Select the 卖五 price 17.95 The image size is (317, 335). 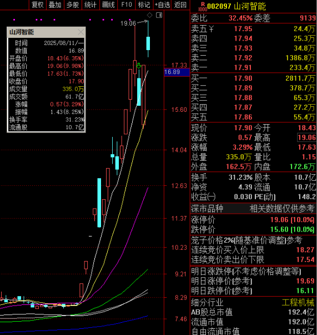(243, 29)
